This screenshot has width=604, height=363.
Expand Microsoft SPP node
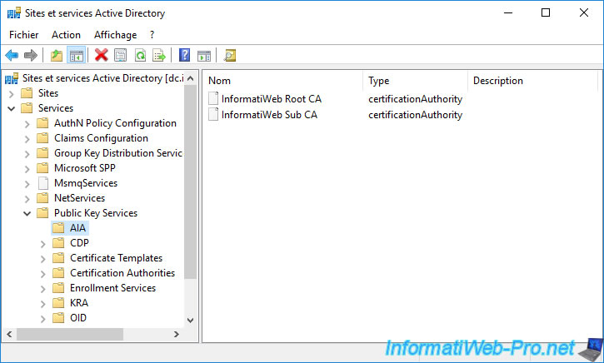click(27, 169)
